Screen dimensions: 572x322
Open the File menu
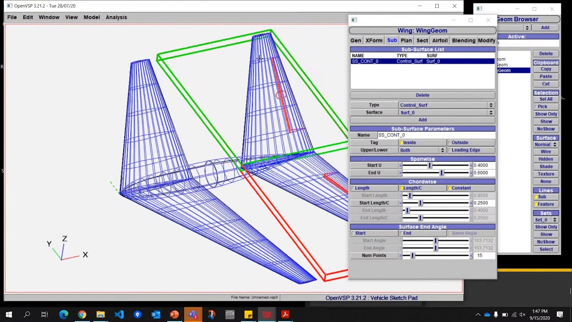click(12, 17)
